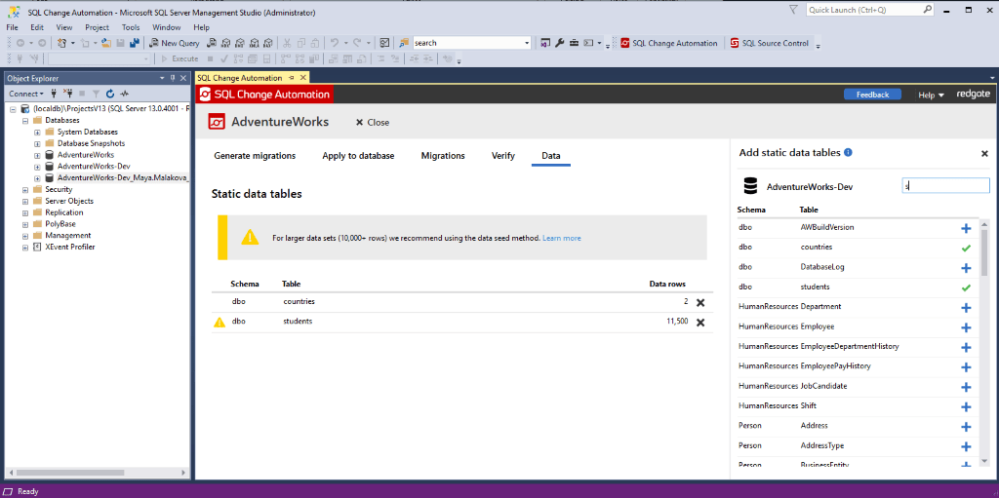999x498 pixels.
Task: Add Person Address table with plus icon
Action: [966, 427]
